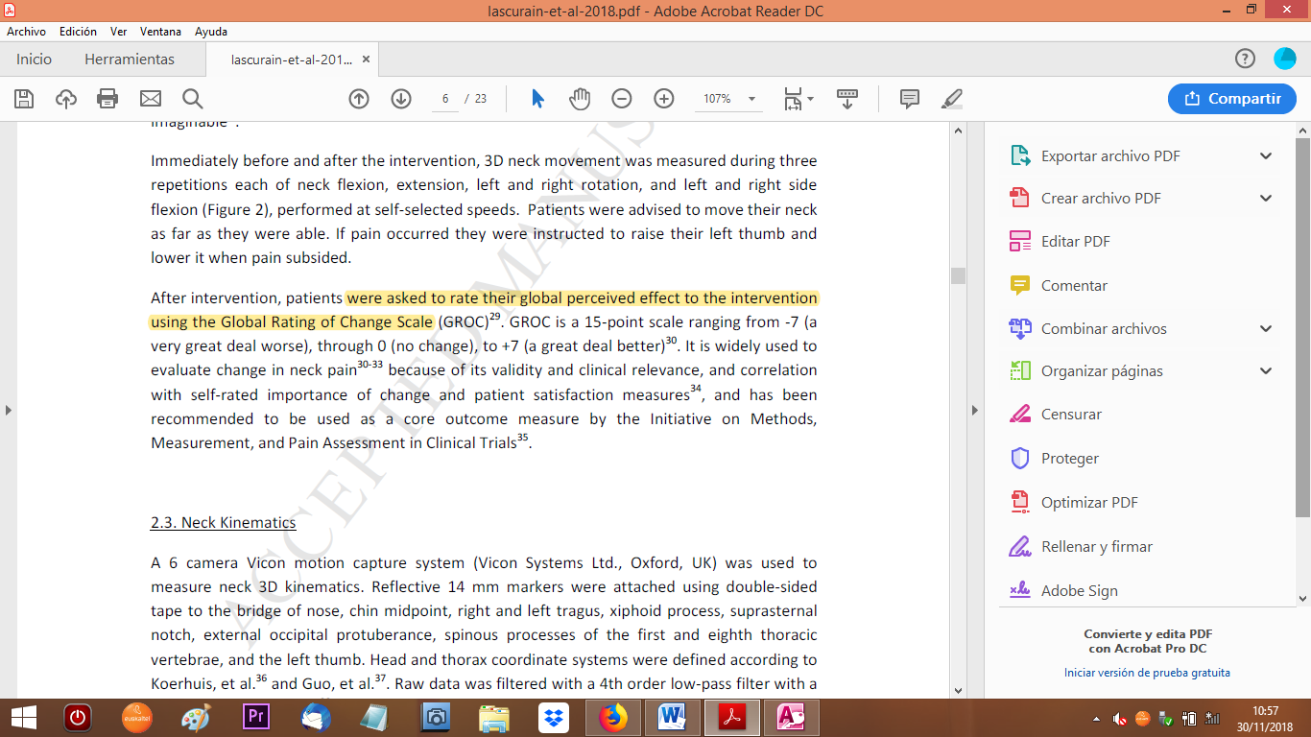1311x737 pixels.
Task: Open the Edición menu
Action: (78, 32)
